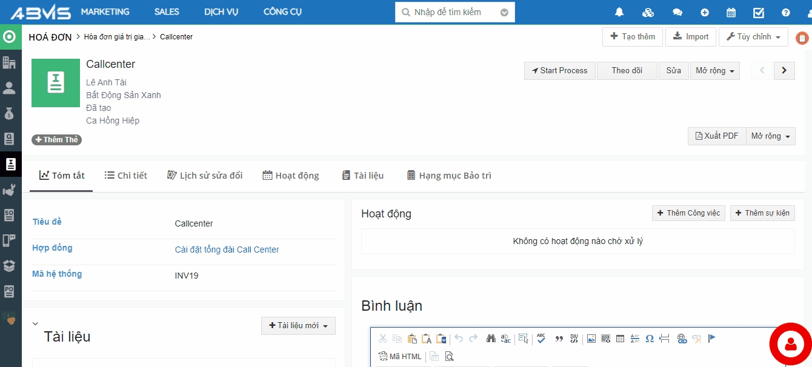This screenshot has height=367, width=812.
Task: Open the help question mark icon
Action: tap(785, 12)
